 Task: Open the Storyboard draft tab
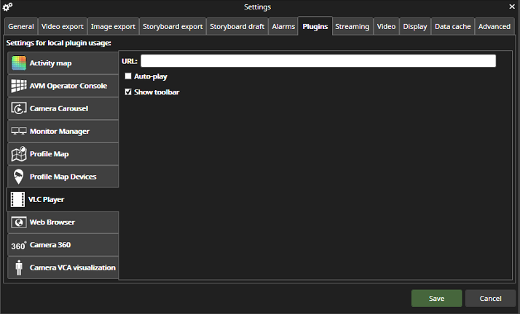[237, 26]
